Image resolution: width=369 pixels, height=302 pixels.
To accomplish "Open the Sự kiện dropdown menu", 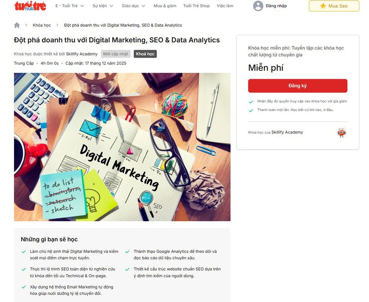I will 103,6.
